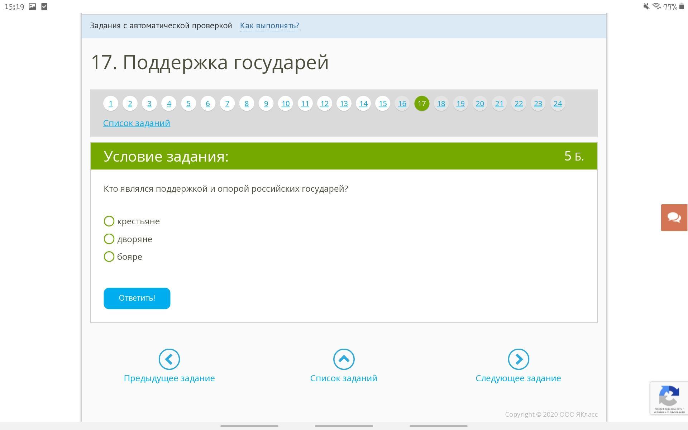
Task: Click the previous task left-arrow icon
Action: coord(169,359)
